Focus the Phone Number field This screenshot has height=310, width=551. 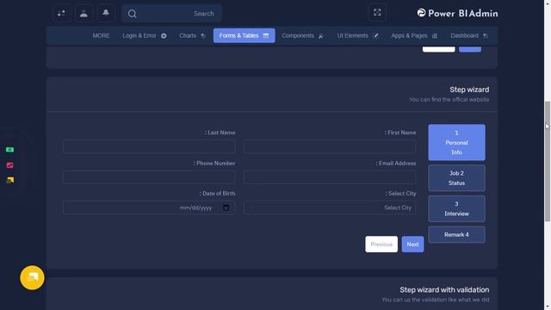[x=149, y=177]
